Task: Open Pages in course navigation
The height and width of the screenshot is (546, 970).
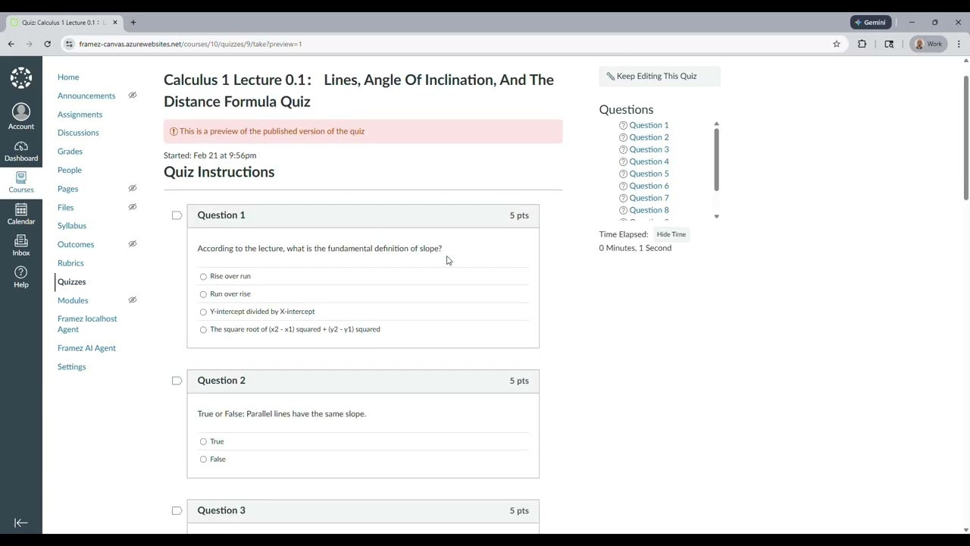Action: (67, 189)
